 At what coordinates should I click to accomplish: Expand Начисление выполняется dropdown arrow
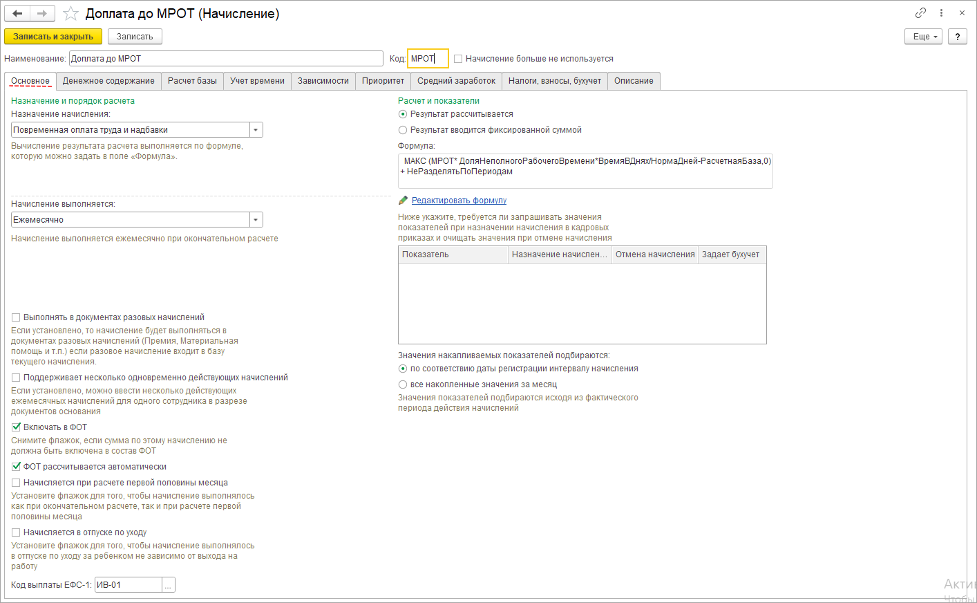pos(256,220)
